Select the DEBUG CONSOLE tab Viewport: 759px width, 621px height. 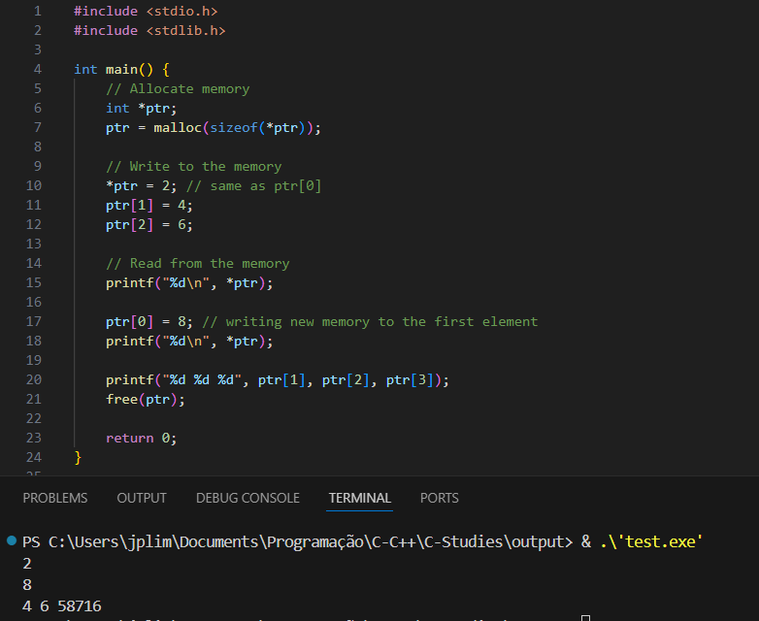pos(247,498)
